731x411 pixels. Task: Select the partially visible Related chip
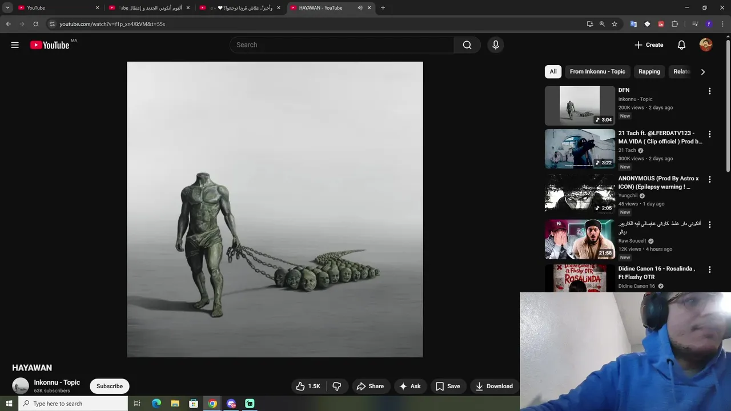pos(681,71)
